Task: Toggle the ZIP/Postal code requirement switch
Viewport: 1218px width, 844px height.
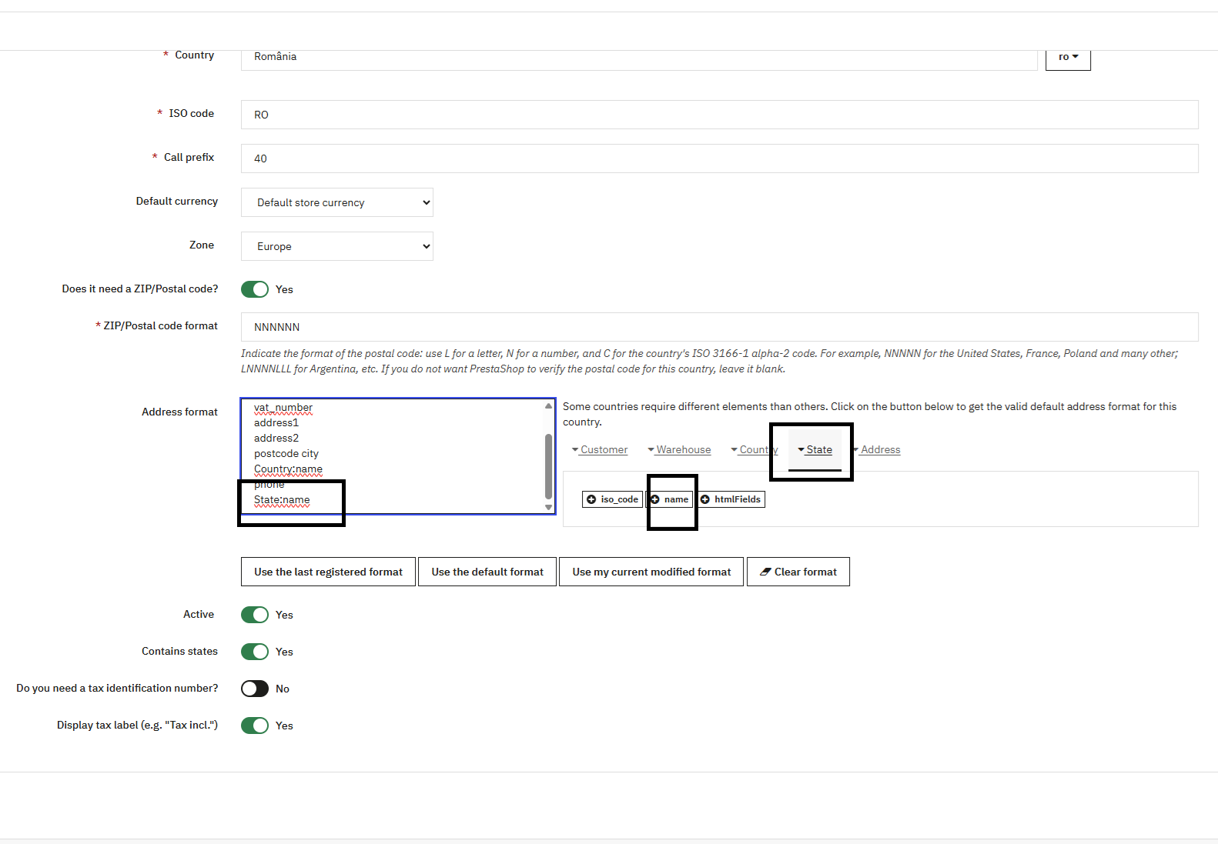Action: (255, 289)
